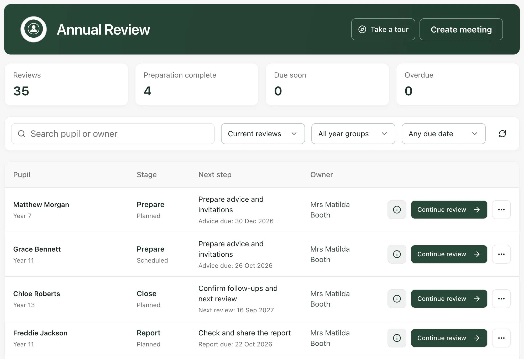The width and height of the screenshot is (524, 359).
Task: Click the Preparation complete summary card
Action: coord(197,84)
